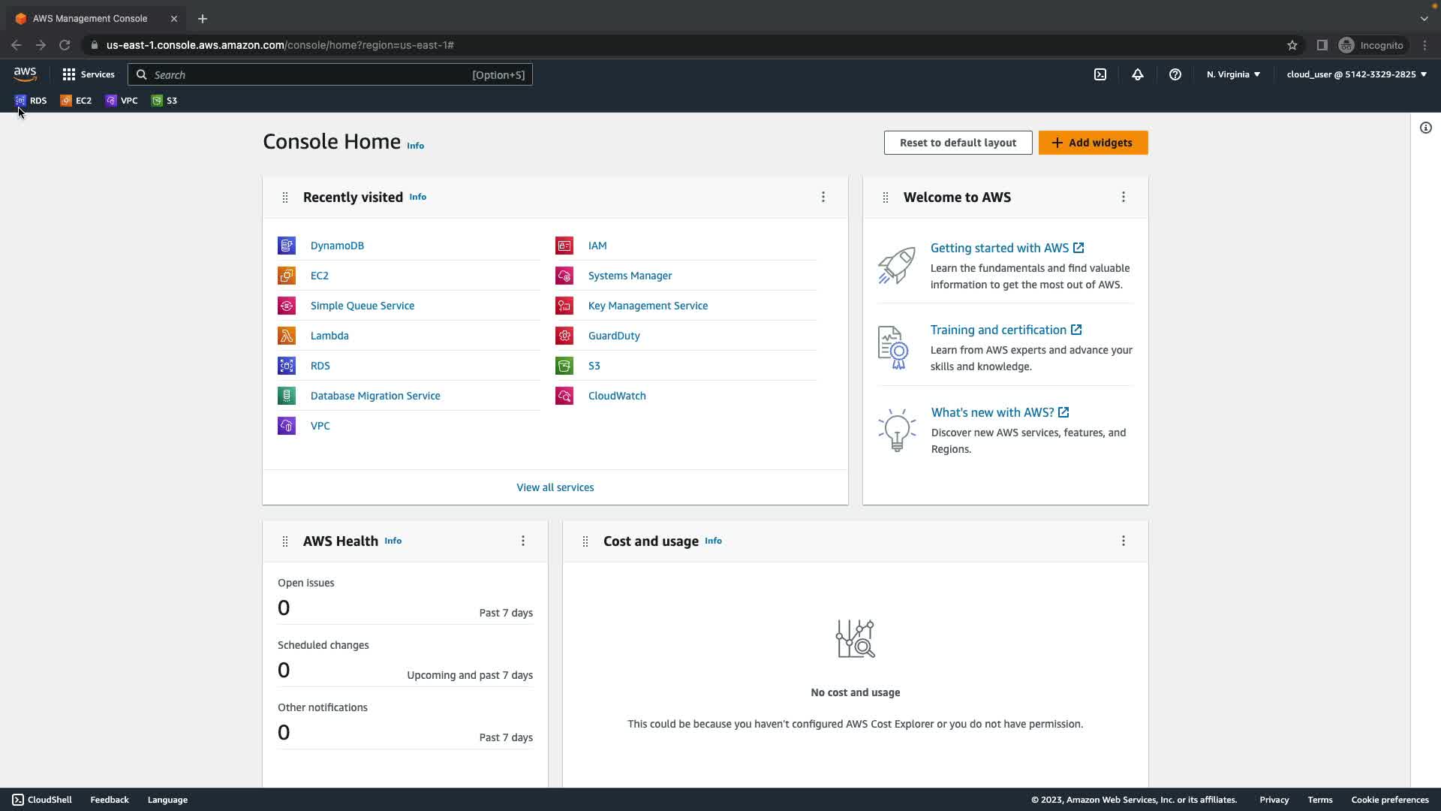Expand the cloud_user account dropdown

(1356, 74)
